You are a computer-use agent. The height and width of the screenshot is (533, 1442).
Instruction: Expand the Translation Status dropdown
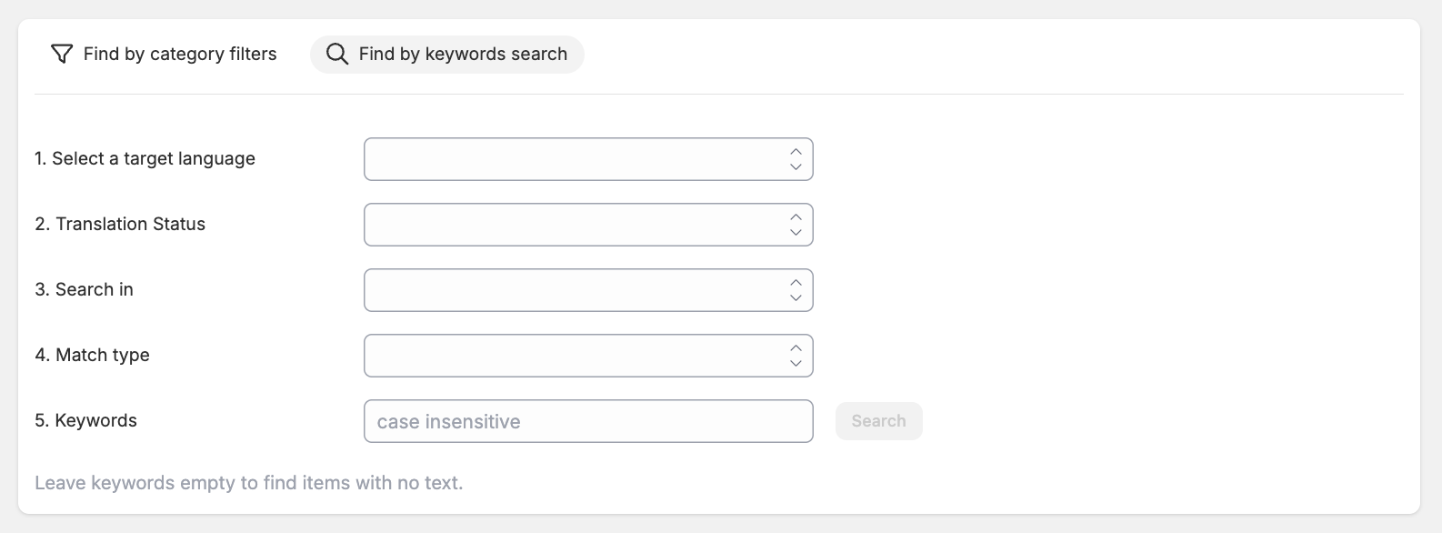[x=575, y=225]
